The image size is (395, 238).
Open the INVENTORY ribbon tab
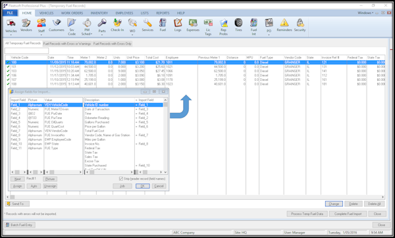tap(99, 13)
